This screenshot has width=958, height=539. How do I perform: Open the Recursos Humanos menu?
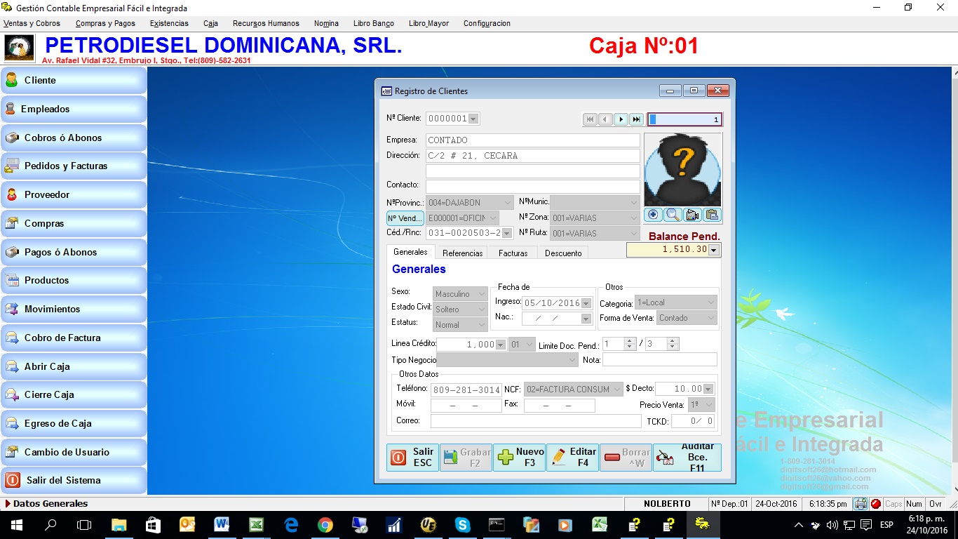click(x=265, y=23)
